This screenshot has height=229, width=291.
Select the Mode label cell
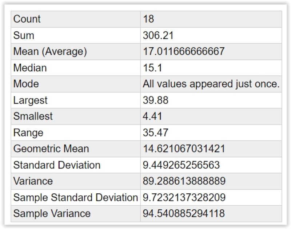pos(76,84)
